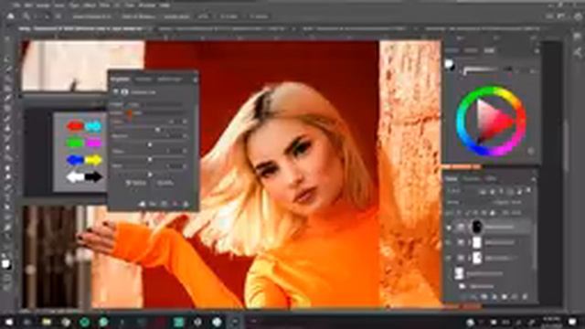The height and width of the screenshot is (329, 585).
Task: Click the mask icon in Properties header
Action: (124, 91)
